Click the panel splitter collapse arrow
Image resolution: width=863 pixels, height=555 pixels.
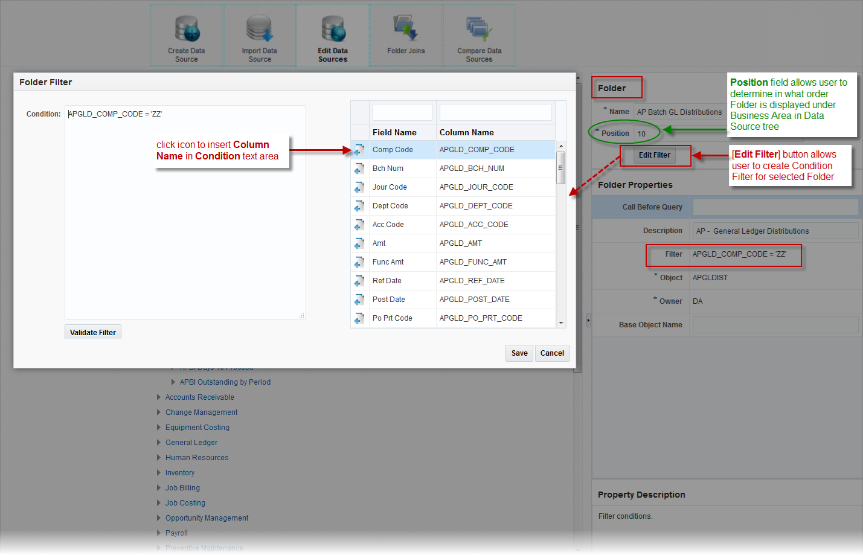pyautogui.click(x=588, y=320)
